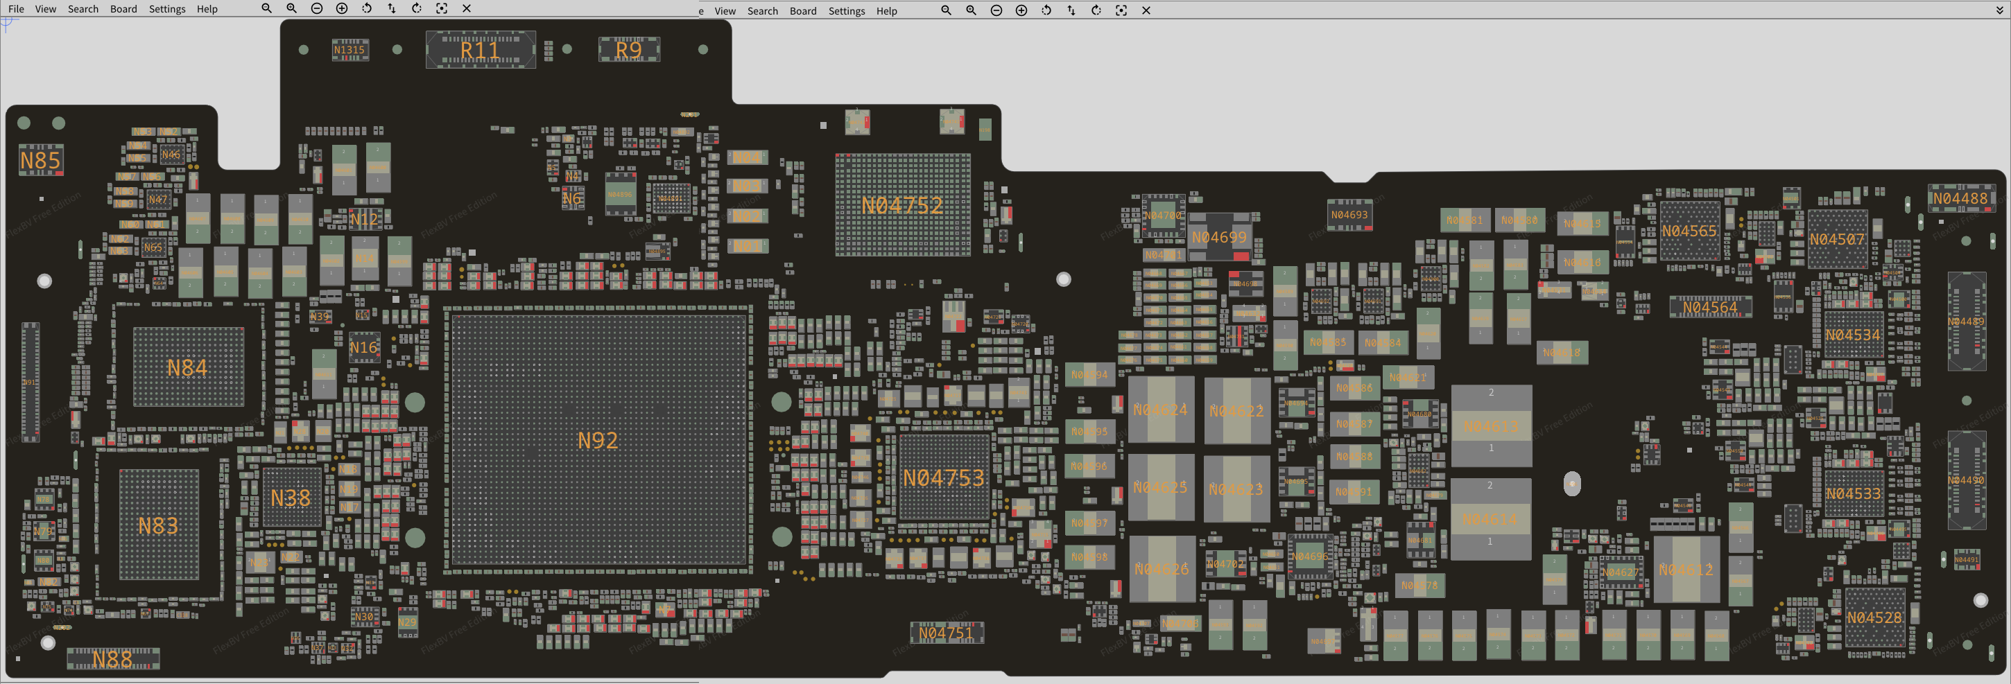This screenshot has width=2011, height=684.
Task: Rotate board clockwise using left toolbar
Action: [417, 8]
